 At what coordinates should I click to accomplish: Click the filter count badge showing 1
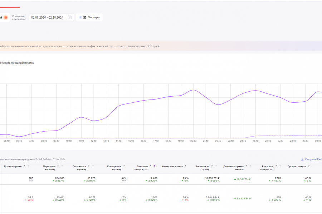tap(80, 17)
